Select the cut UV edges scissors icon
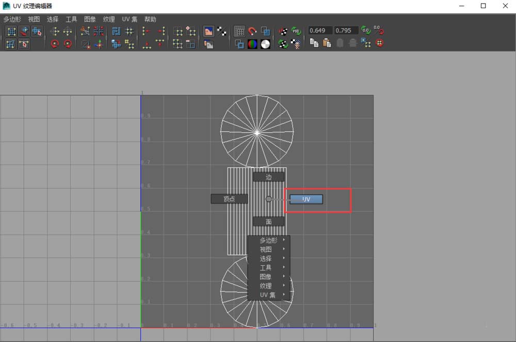This screenshot has height=342, width=516. pyautogui.click(x=86, y=31)
